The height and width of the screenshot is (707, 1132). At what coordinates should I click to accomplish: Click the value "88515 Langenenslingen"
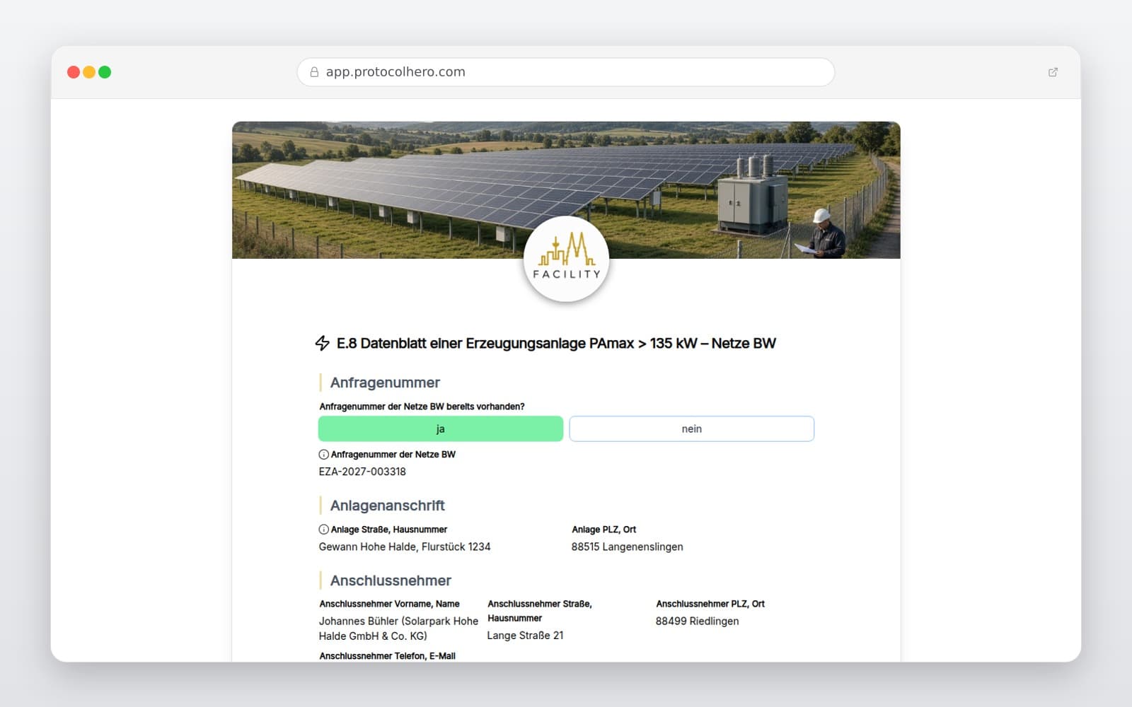coord(628,547)
